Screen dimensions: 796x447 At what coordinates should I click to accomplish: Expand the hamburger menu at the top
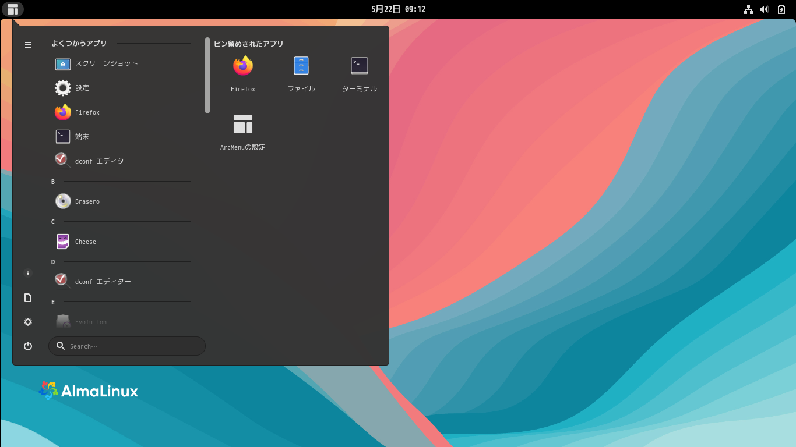click(27, 45)
